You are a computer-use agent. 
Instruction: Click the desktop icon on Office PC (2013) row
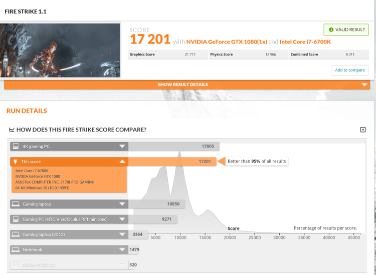(x=16, y=264)
